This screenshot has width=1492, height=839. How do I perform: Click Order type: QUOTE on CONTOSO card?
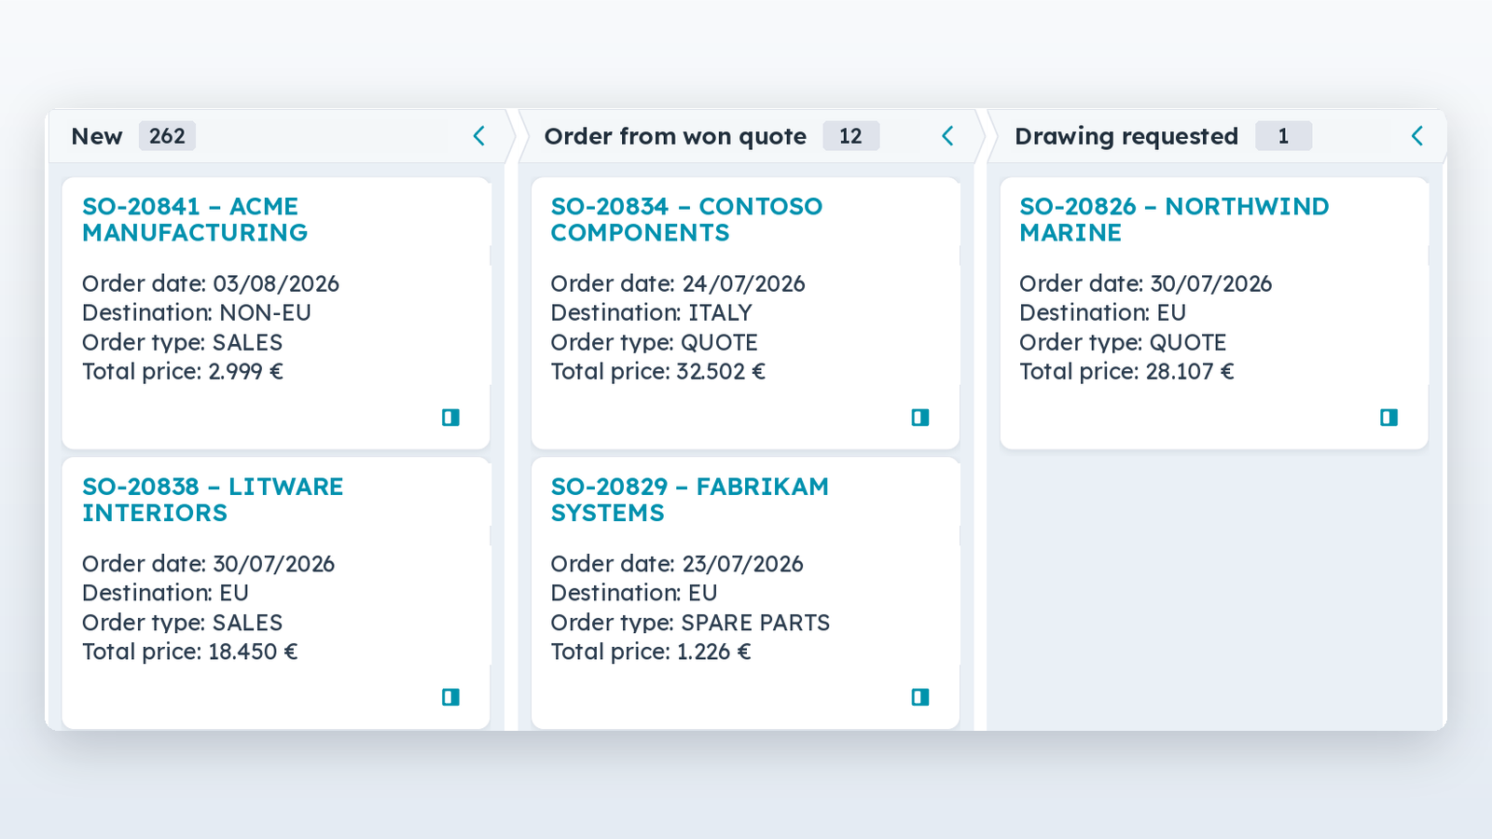pos(654,342)
